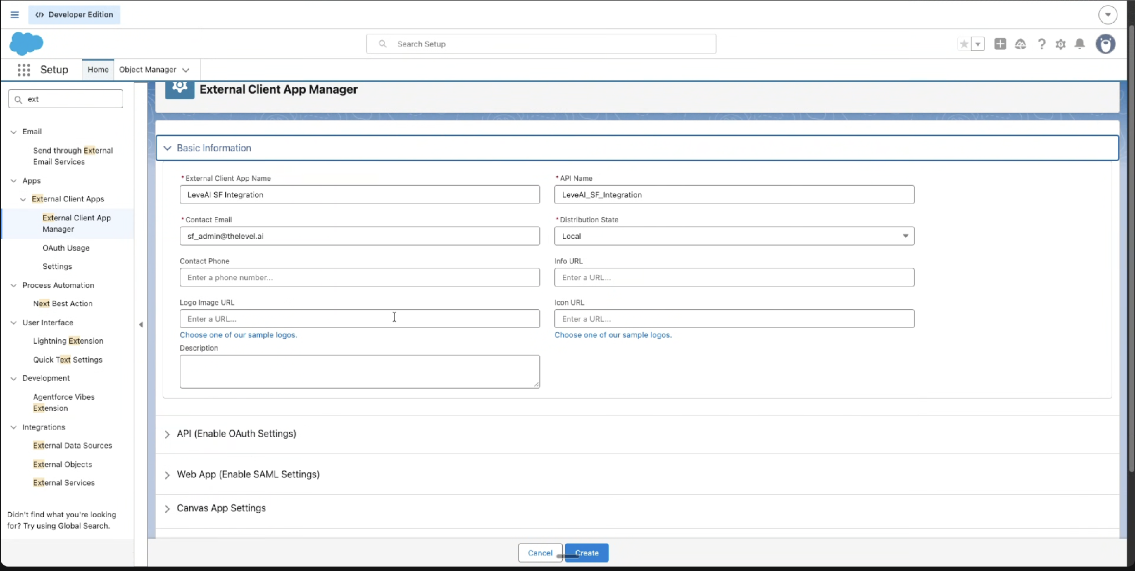Open OAuth Usage in the sidebar
The width and height of the screenshot is (1135, 571).
[x=66, y=248]
